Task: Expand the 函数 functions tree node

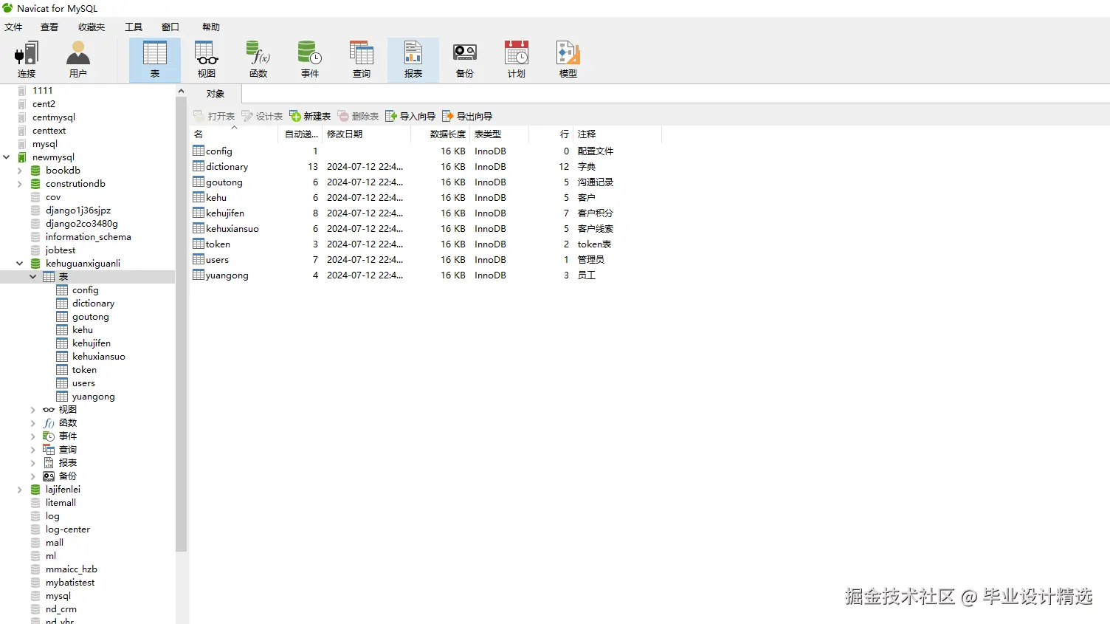Action: coord(33,423)
